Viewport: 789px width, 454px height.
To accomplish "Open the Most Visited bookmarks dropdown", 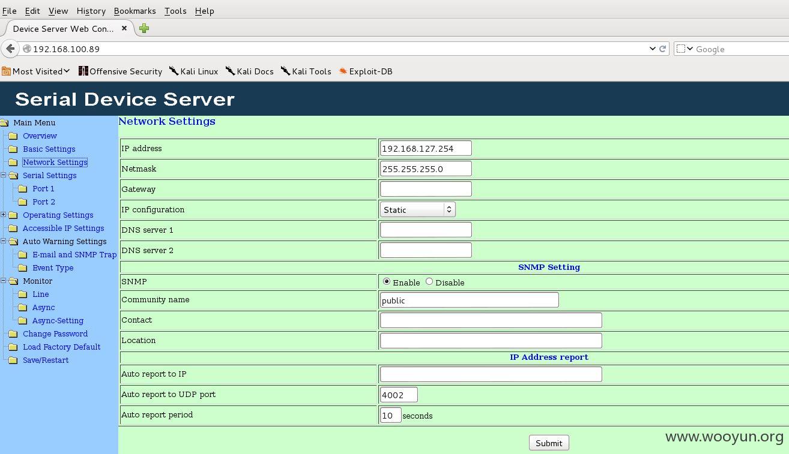I will pos(67,71).
